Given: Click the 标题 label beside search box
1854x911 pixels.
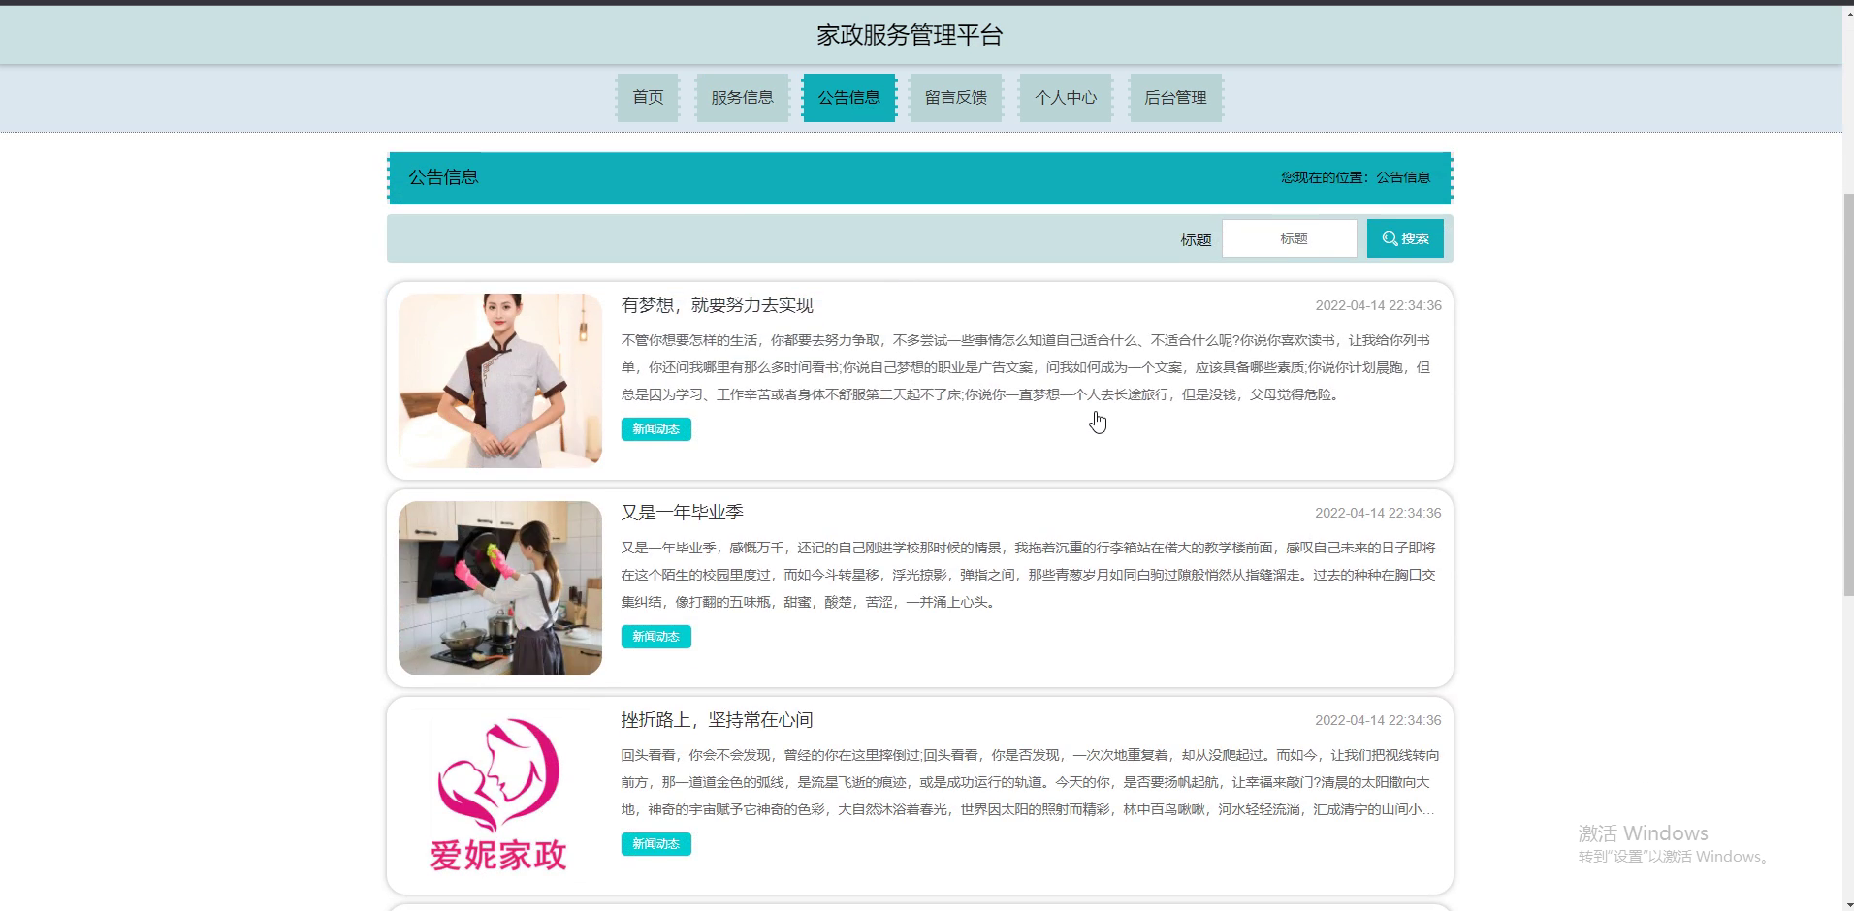Looking at the screenshot, I should point(1196,239).
